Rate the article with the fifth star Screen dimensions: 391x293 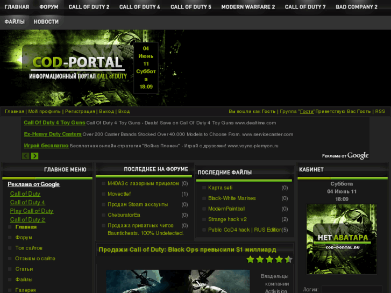point(288,259)
